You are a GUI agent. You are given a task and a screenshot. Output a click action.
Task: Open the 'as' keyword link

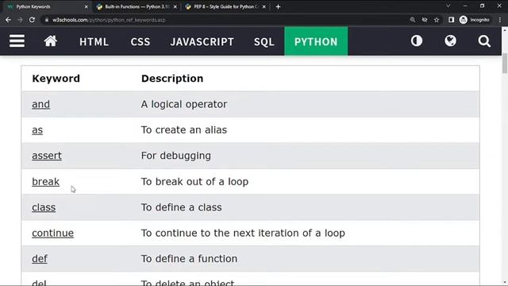[x=37, y=130]
